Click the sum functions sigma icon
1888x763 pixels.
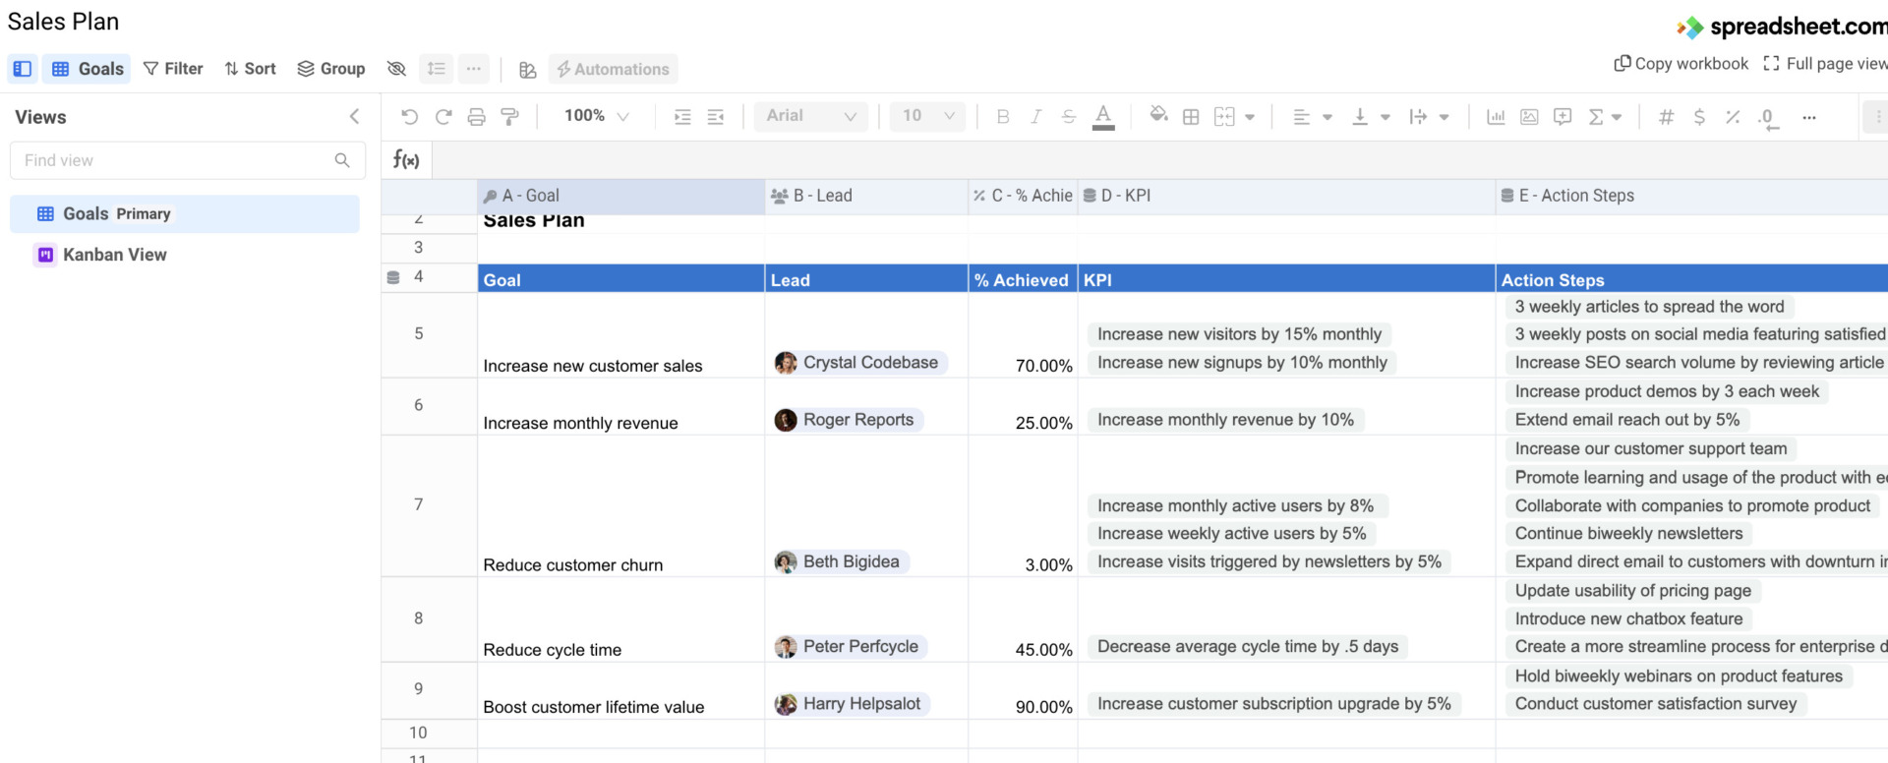pos(1596,117)
